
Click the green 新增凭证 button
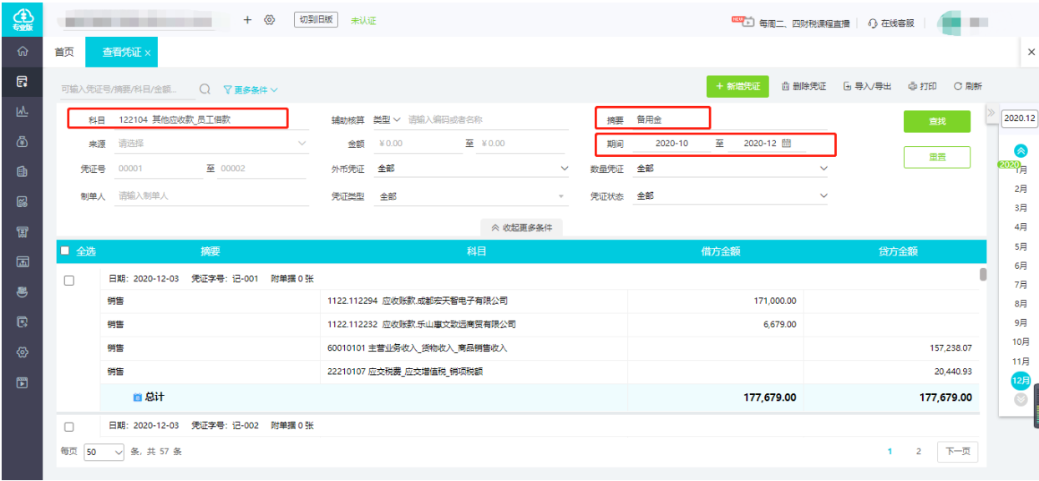point(737,86)
